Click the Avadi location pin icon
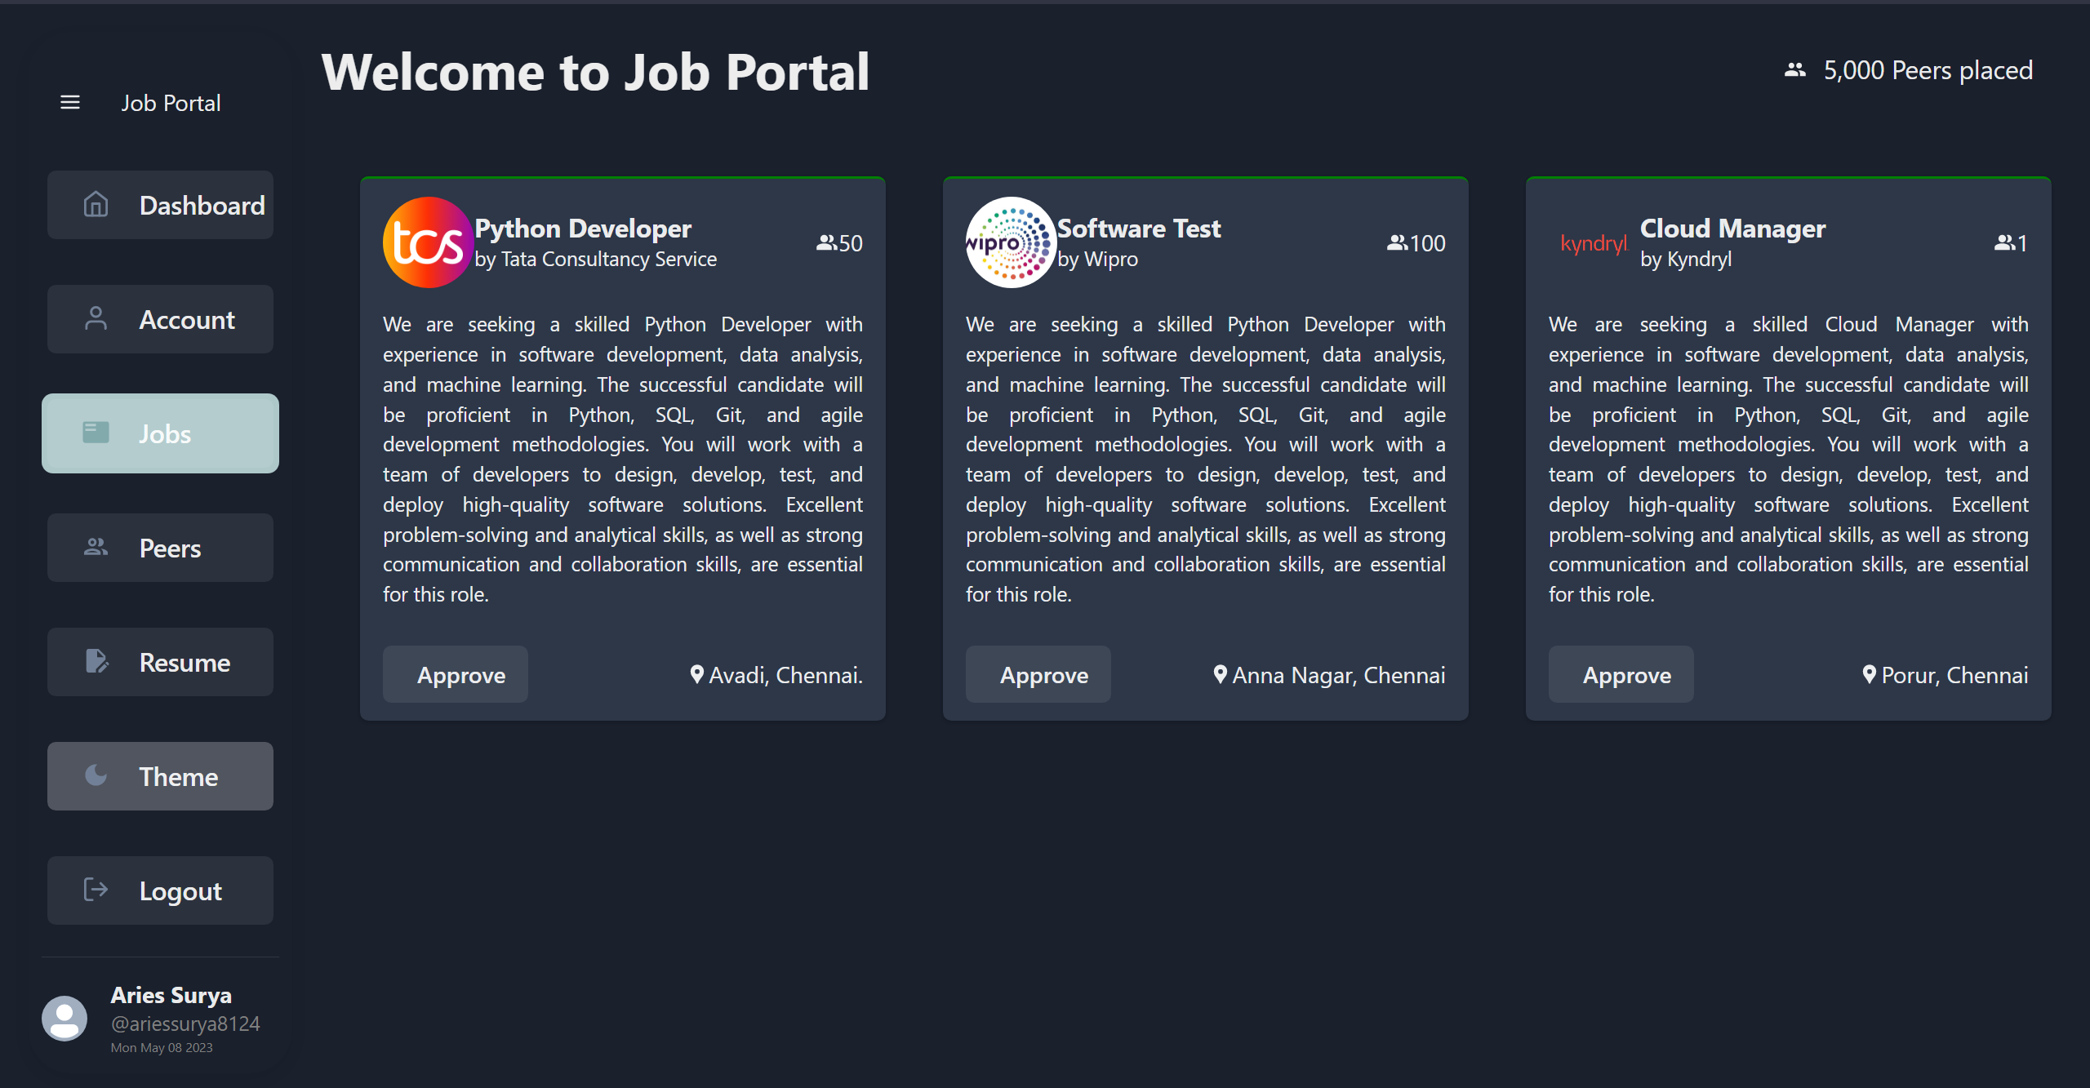Screen dimensions: 2090x1088 click(x=696, y=674)
